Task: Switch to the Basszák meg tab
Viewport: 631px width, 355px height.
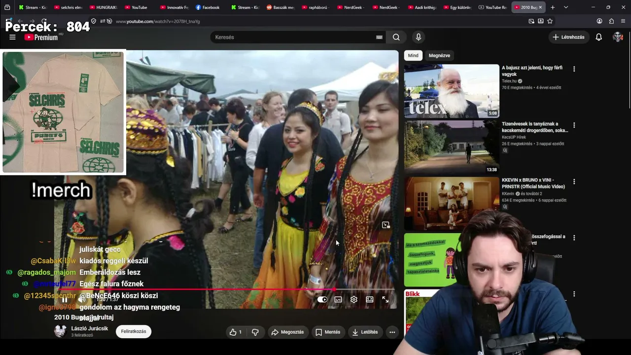Action: (281, 7)
